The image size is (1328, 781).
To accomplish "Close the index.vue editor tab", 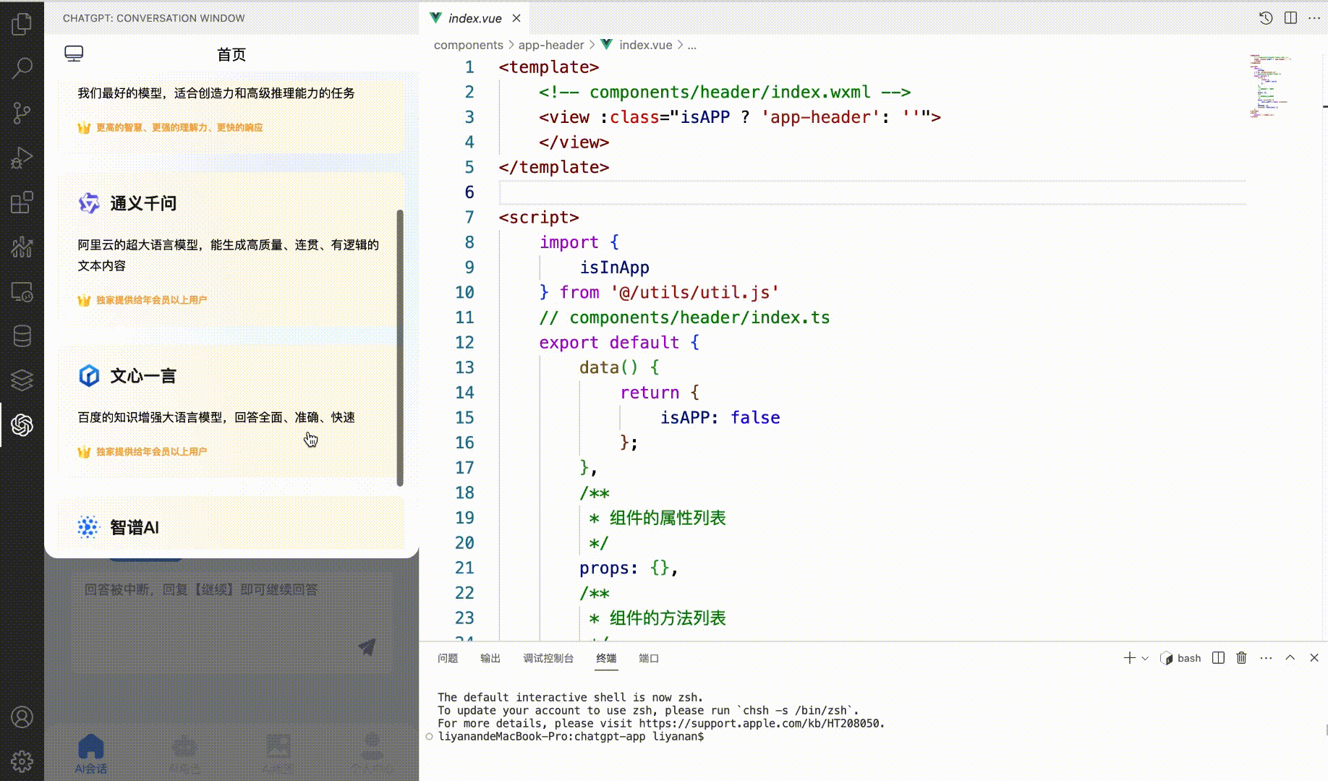I will coord(516,18).
